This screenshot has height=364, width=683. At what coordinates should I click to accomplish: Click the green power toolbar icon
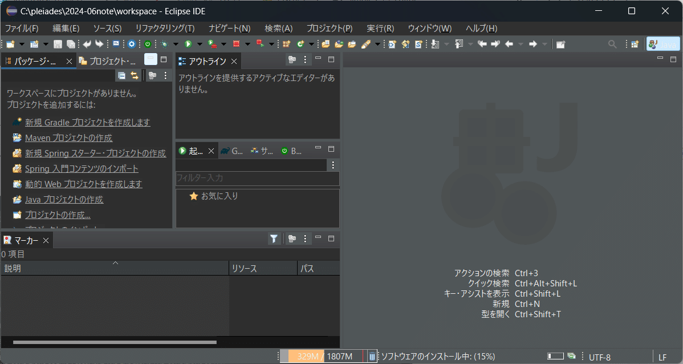[x=148, y=44]
